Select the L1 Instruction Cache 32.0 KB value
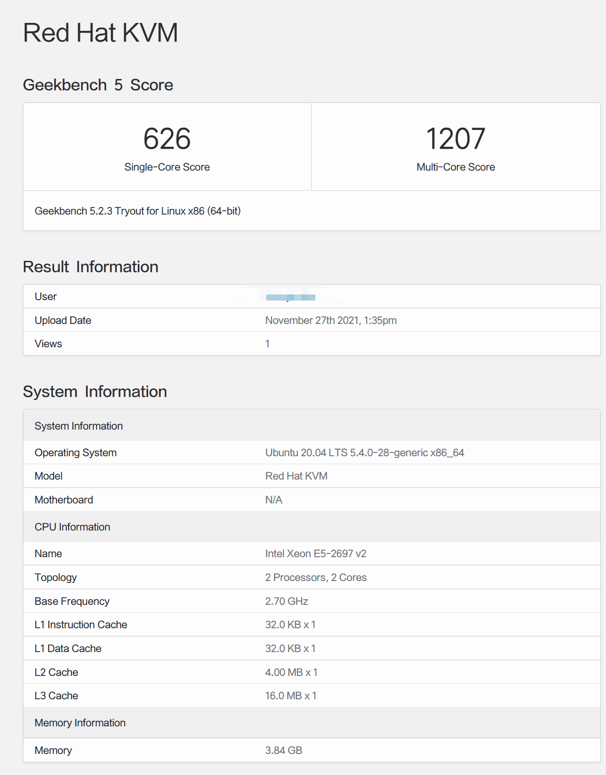Screen dimensions: 606x775 [290, 624]
